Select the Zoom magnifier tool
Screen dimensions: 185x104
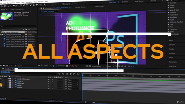[x=8, y=6]
